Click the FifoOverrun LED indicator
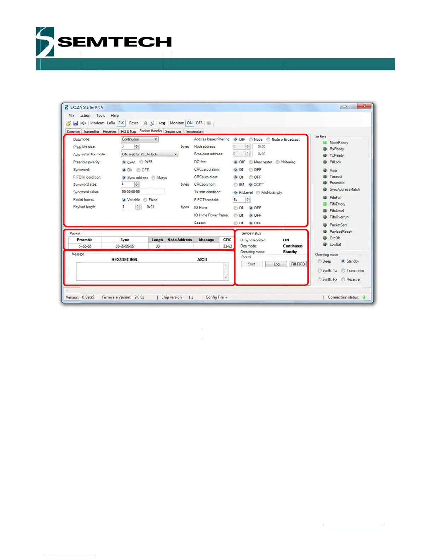This screenshot has height=560, width=433. [x=325, y=217]
